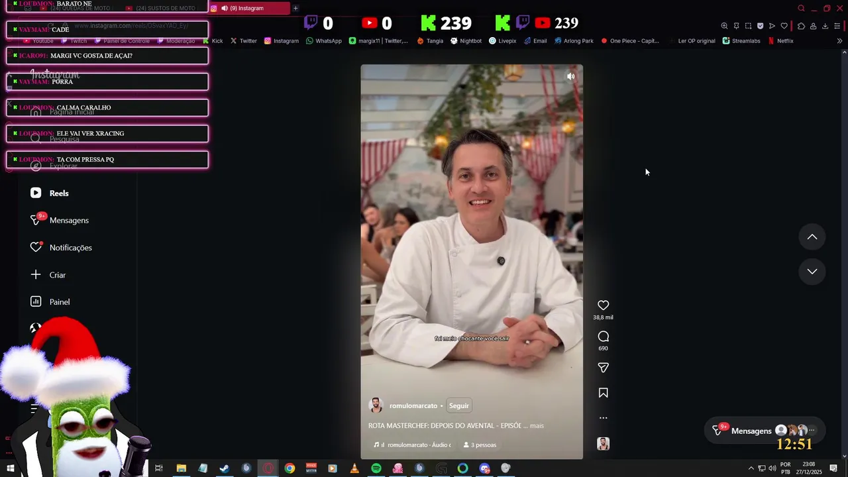The height and width of the screenshot is (477, 848).
Task: Open browser easy setup sliders icon
Action: (x=837, y=26)
